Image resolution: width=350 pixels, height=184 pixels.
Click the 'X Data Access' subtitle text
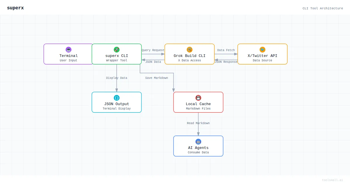[x=190, y=60]
